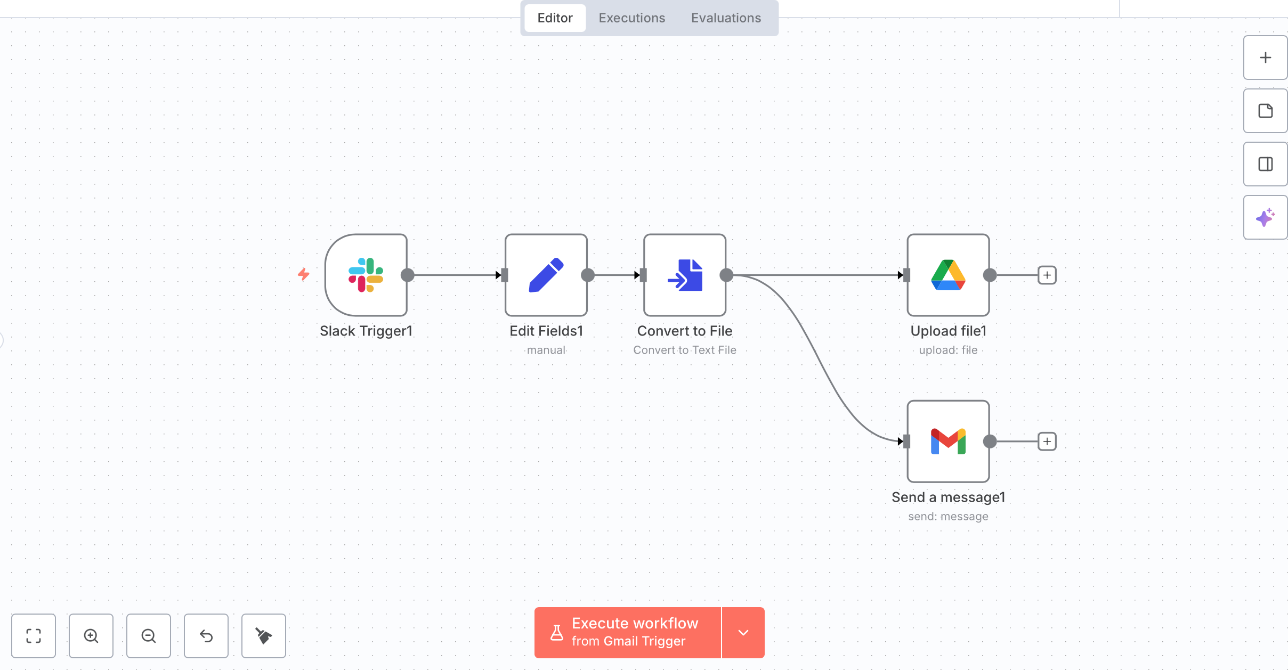Add a node after Send a message1
The height and width of the screenshot is (670, 1288).
pos(1047,441)
